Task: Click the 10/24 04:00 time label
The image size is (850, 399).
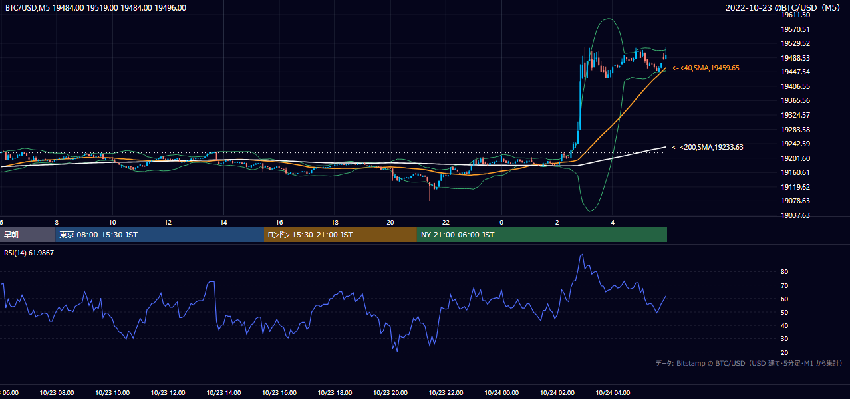Action: point(613,392)
